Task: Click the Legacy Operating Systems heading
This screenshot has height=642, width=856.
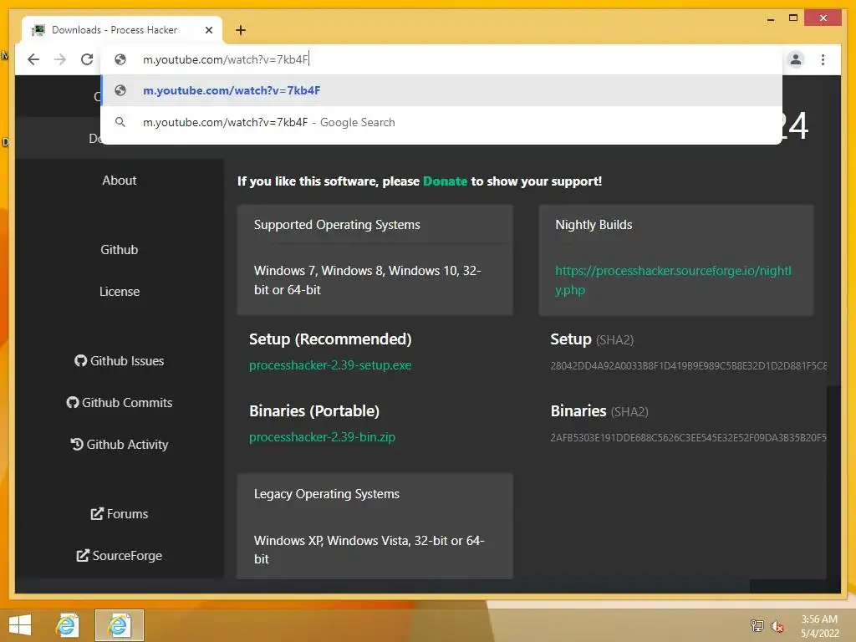Action: pyautogui.click(x=327, y=494)
